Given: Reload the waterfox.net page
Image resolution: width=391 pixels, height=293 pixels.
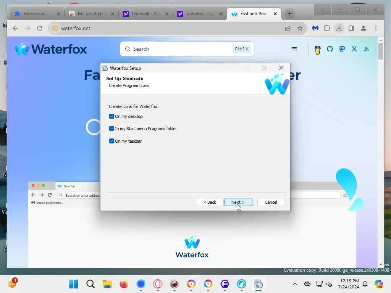Looking at the screenshot, I should [40, 28].
